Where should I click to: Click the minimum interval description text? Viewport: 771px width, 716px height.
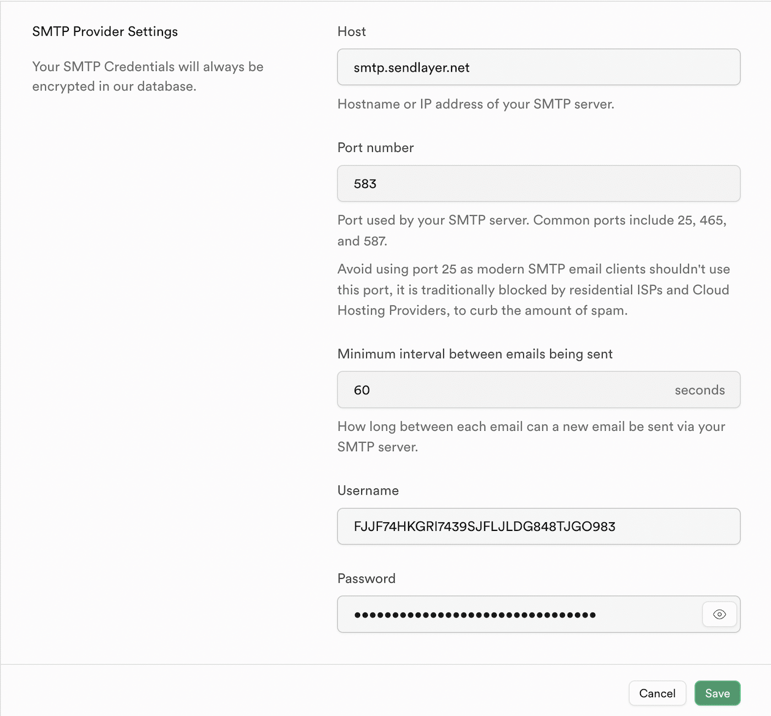pyautogui.click(x=530, y=436)
